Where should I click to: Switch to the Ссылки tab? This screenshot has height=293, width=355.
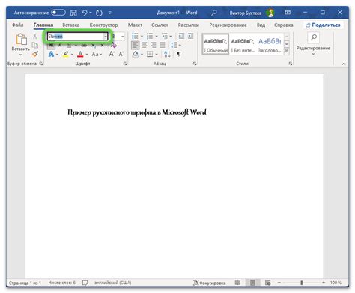[160, 25]
